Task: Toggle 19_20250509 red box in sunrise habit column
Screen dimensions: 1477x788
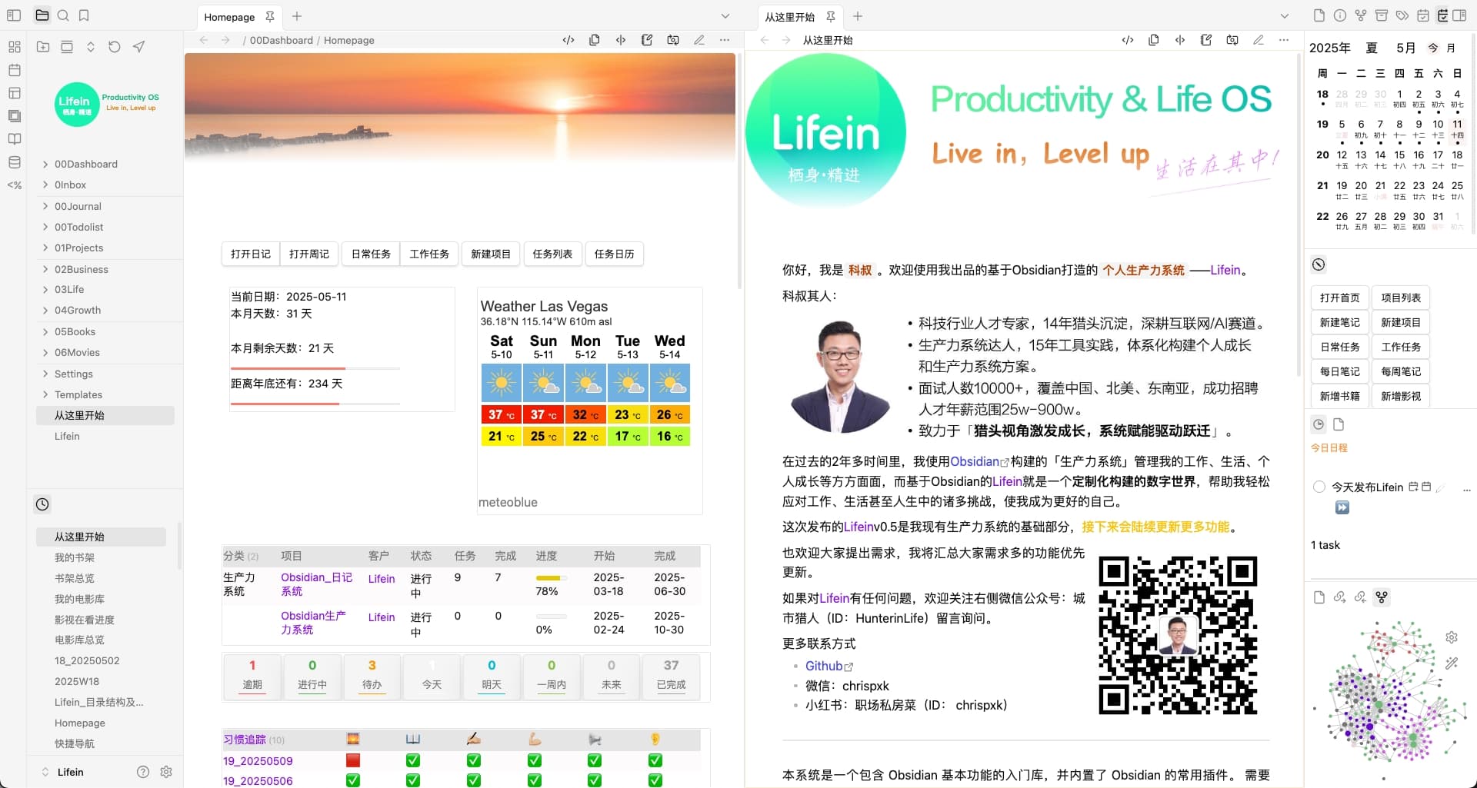Action: pos(353,760)
